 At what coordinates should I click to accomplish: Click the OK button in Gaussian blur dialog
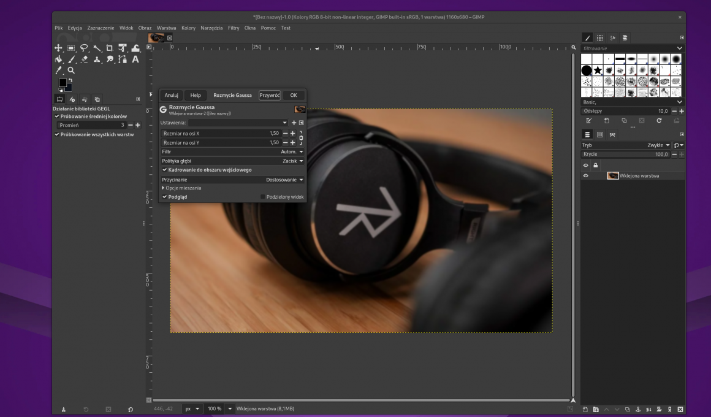[x=294, y=95]
